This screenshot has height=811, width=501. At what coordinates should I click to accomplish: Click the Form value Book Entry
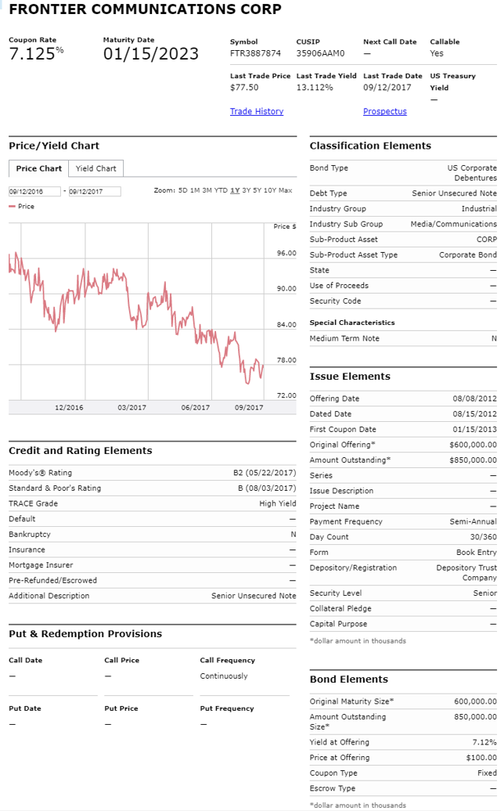[476, 553]
